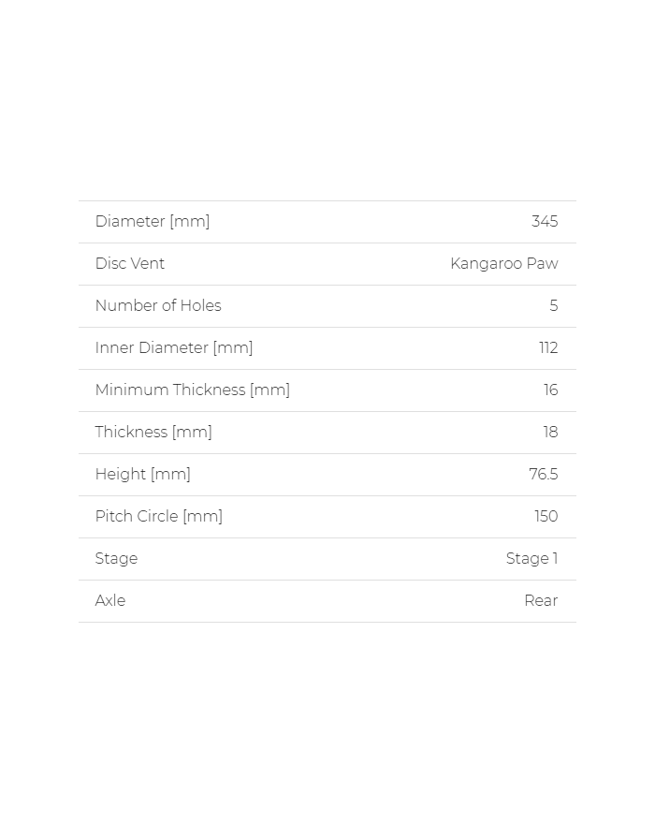This screenshot has height=824, width=655.
Task: Click the "Disc Vent" label
Action: click(x=130, y=264)
